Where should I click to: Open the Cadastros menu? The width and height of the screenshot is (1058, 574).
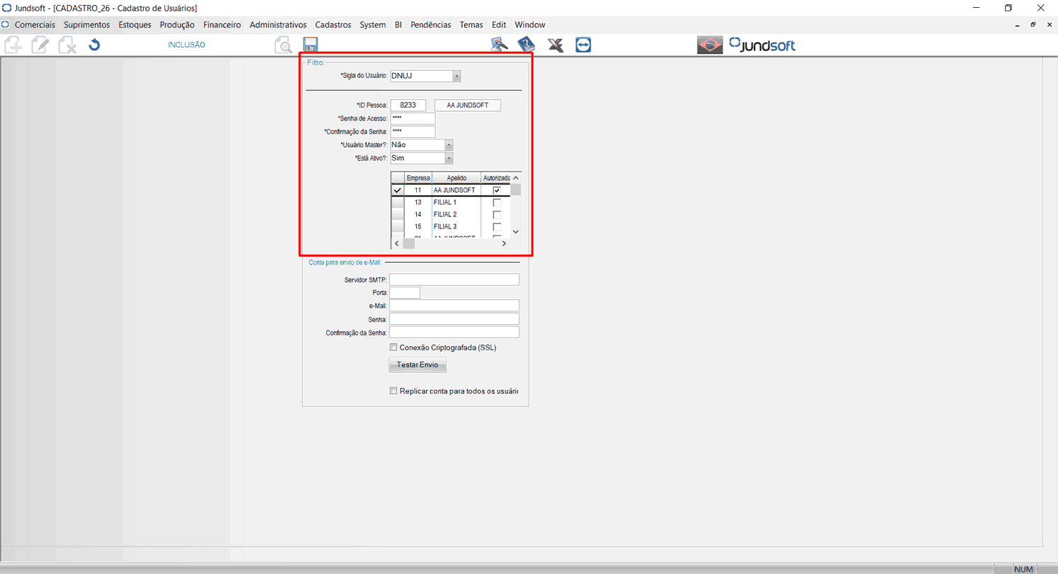tap(333, 25)
